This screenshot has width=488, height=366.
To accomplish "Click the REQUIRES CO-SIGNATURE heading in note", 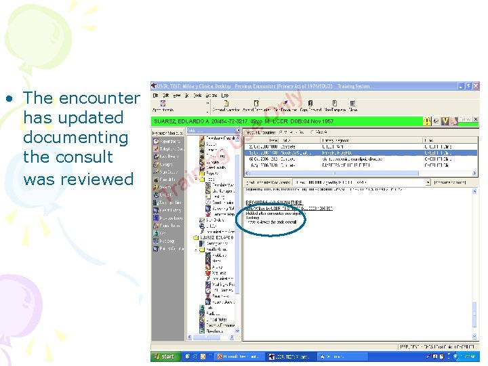I will tap(274, 203).
